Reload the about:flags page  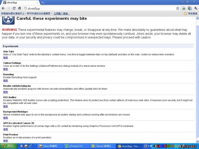point(14,8)
